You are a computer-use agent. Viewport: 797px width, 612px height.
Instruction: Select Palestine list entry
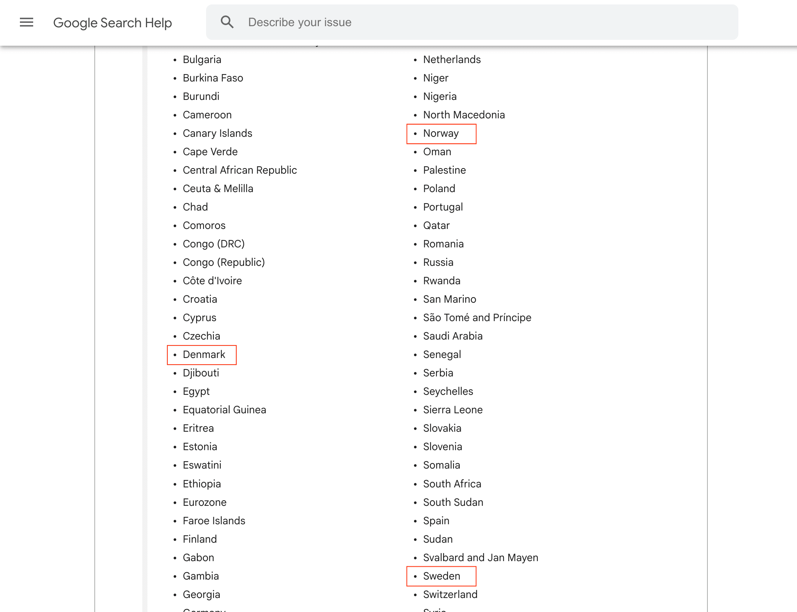tap(444, 170)
